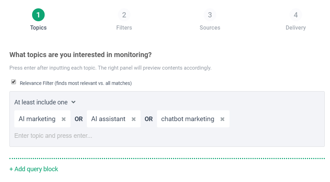This screenshot has height=182, width=330.
Task: Go to step 2 circle icon
Action: click(x=124, y=15)
